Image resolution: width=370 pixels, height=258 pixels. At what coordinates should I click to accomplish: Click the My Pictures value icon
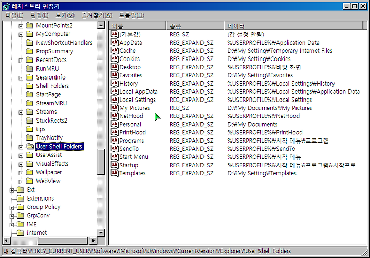[115, 108]
